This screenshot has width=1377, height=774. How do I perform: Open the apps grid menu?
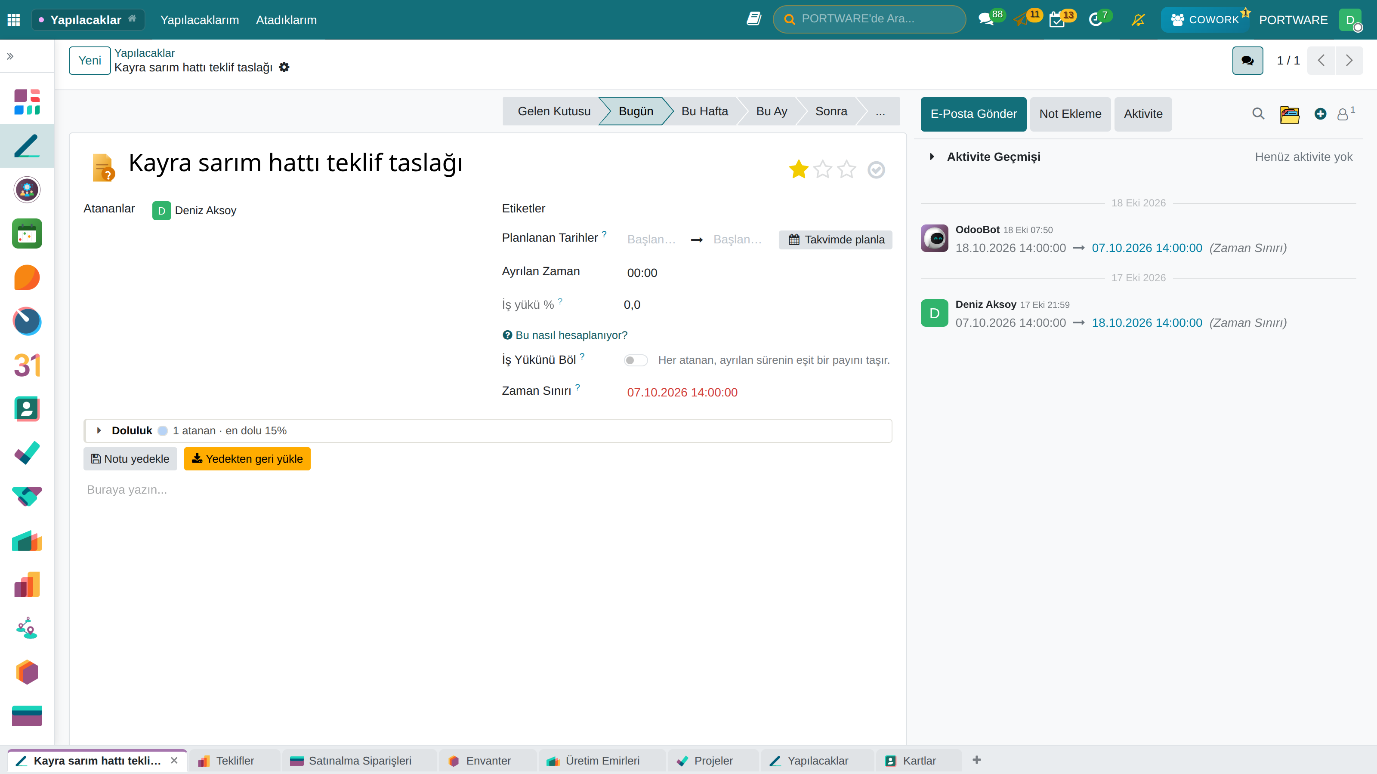[14, 20]
